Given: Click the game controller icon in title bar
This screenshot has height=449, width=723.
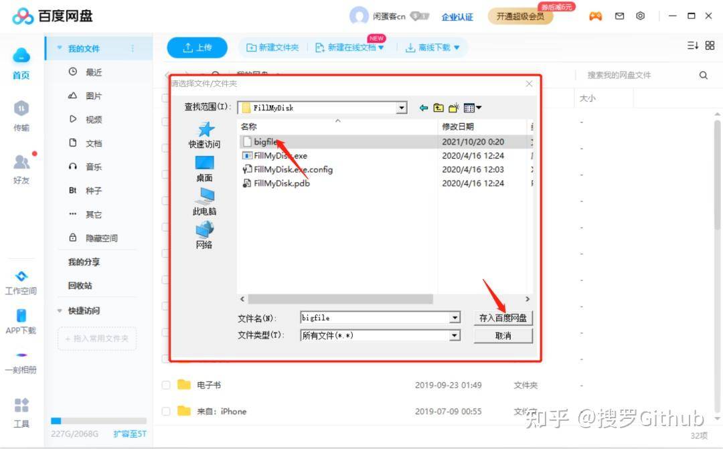Looking at the screenshot, I should point(595,17).
